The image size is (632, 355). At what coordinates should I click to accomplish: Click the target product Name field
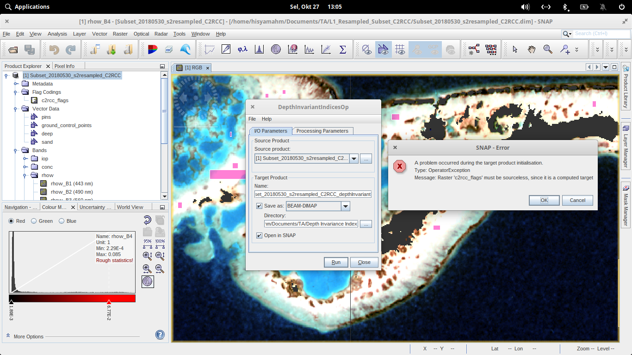[313, 194]
